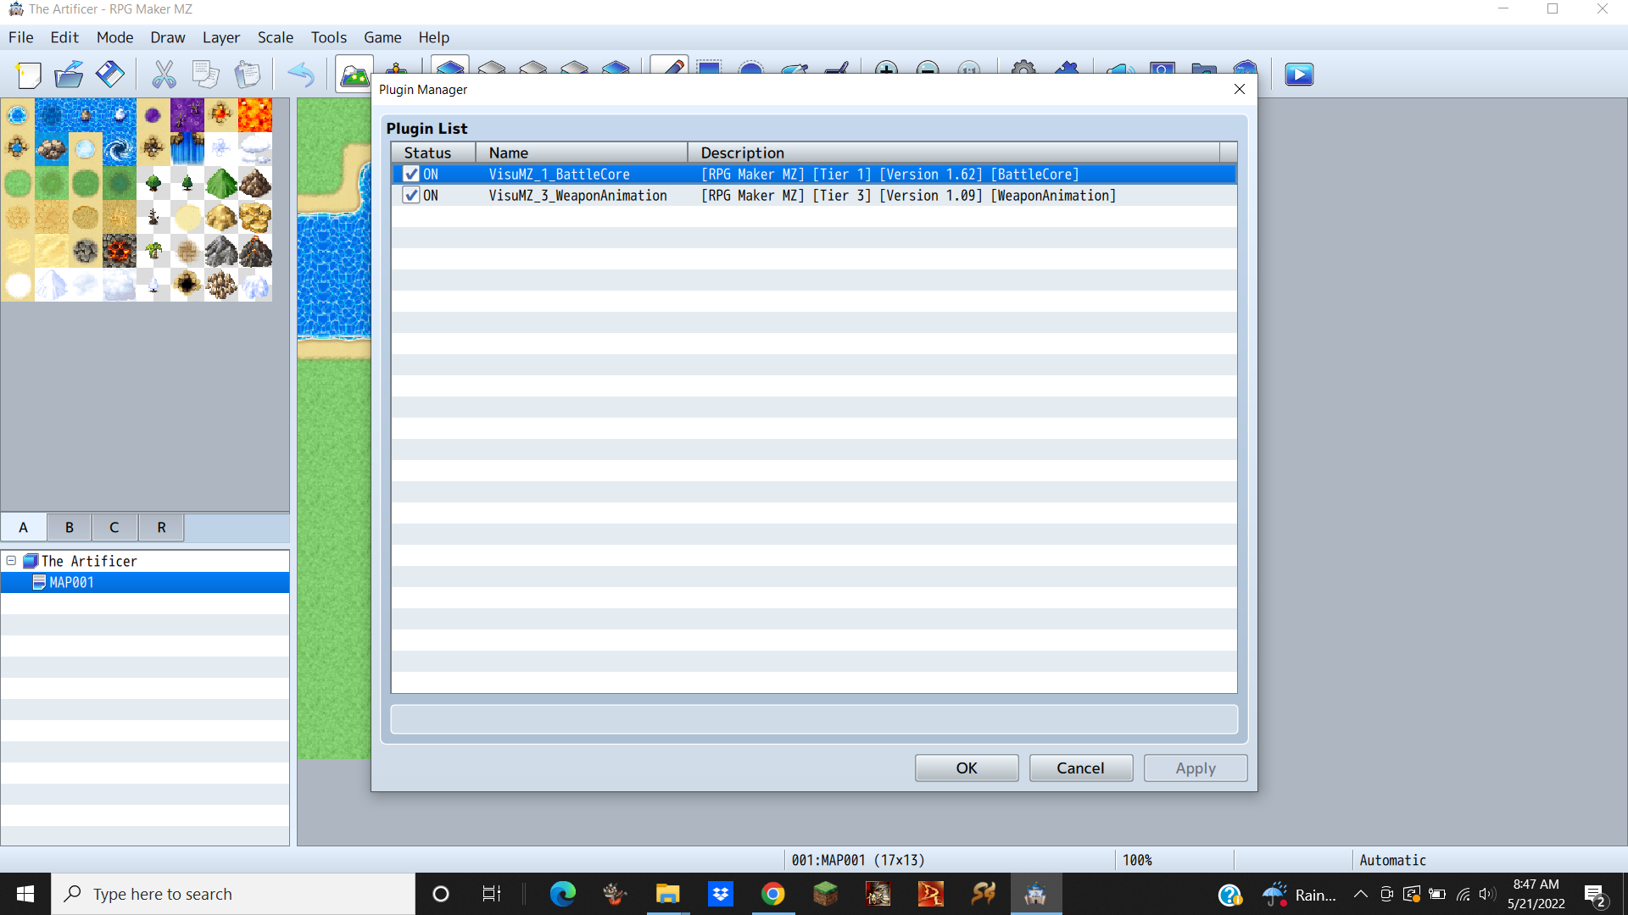Pick the green mountain tile in the palette
The height and width of the screenshot is (915, 1628).
click(x=221, y=183)
